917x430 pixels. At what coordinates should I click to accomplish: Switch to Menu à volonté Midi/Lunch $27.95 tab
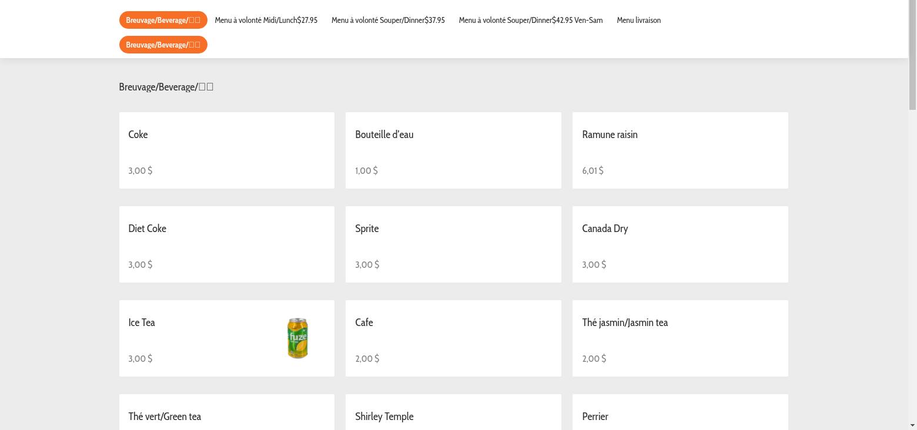click(266, 20)
